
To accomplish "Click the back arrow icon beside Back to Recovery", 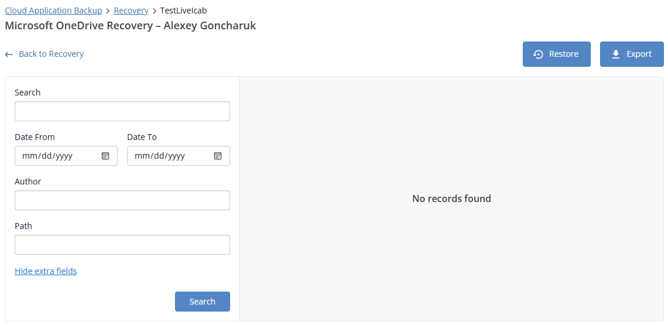I will [9, 54].
